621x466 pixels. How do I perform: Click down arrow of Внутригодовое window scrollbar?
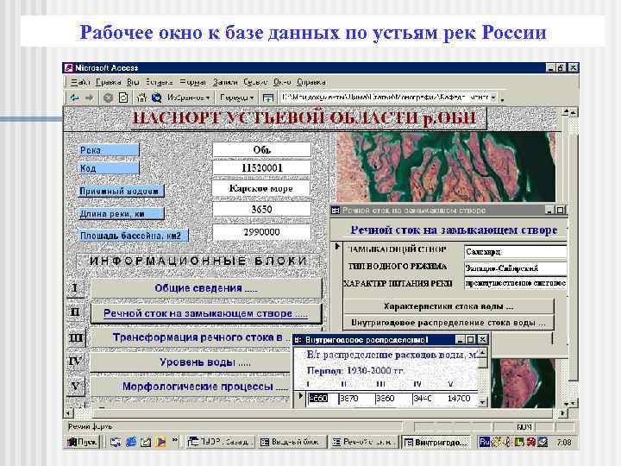click(x=482, y=403)
